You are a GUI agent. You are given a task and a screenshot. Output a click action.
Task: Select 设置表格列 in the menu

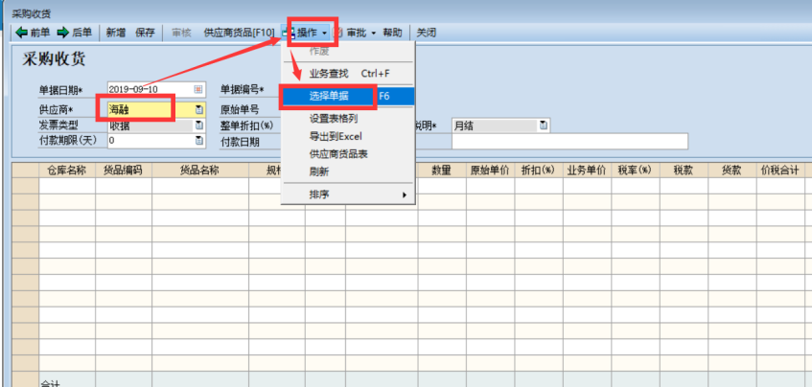[334, 119]
